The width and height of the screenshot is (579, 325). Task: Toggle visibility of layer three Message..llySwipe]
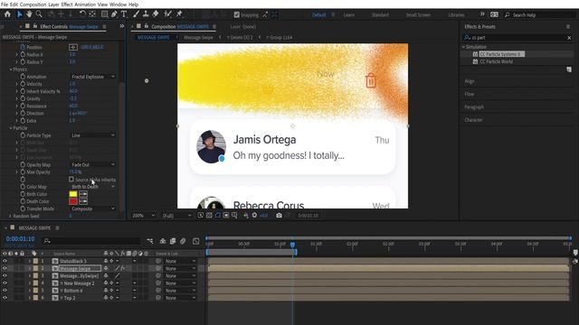[x=5, y=275]
